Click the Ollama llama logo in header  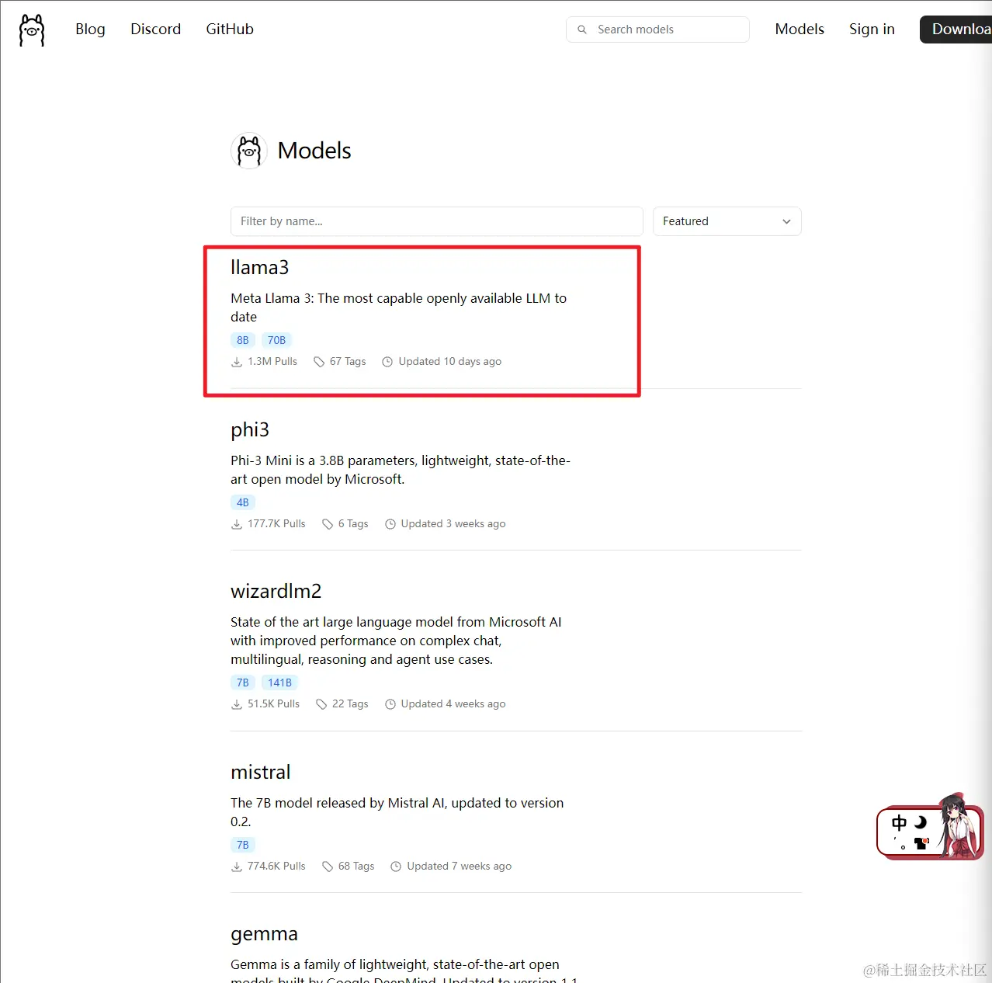click(x=32, y=30)
